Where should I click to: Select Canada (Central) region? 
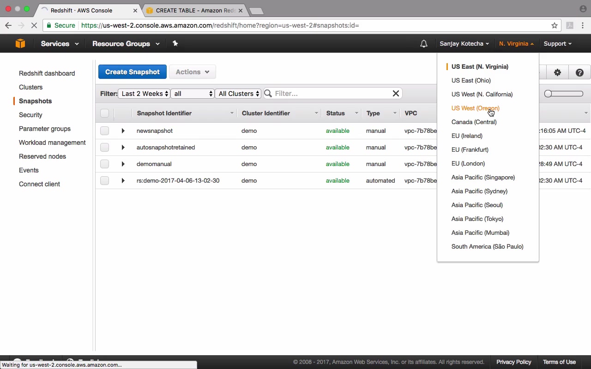click(474, 122)
